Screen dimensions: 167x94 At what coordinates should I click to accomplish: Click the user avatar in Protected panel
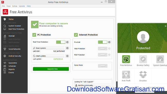click(143, 37)
